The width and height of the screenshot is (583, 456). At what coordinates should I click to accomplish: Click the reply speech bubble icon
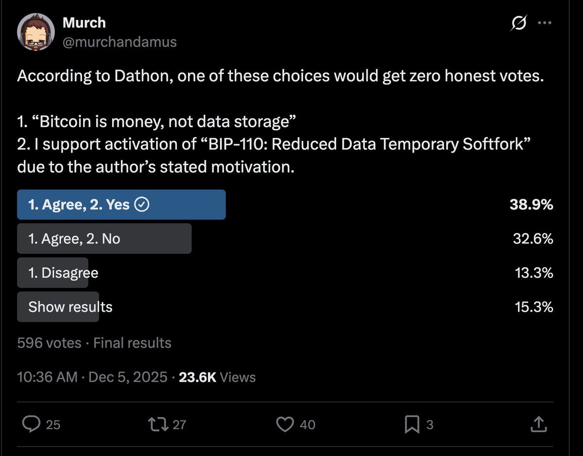[x=32, y=424]
